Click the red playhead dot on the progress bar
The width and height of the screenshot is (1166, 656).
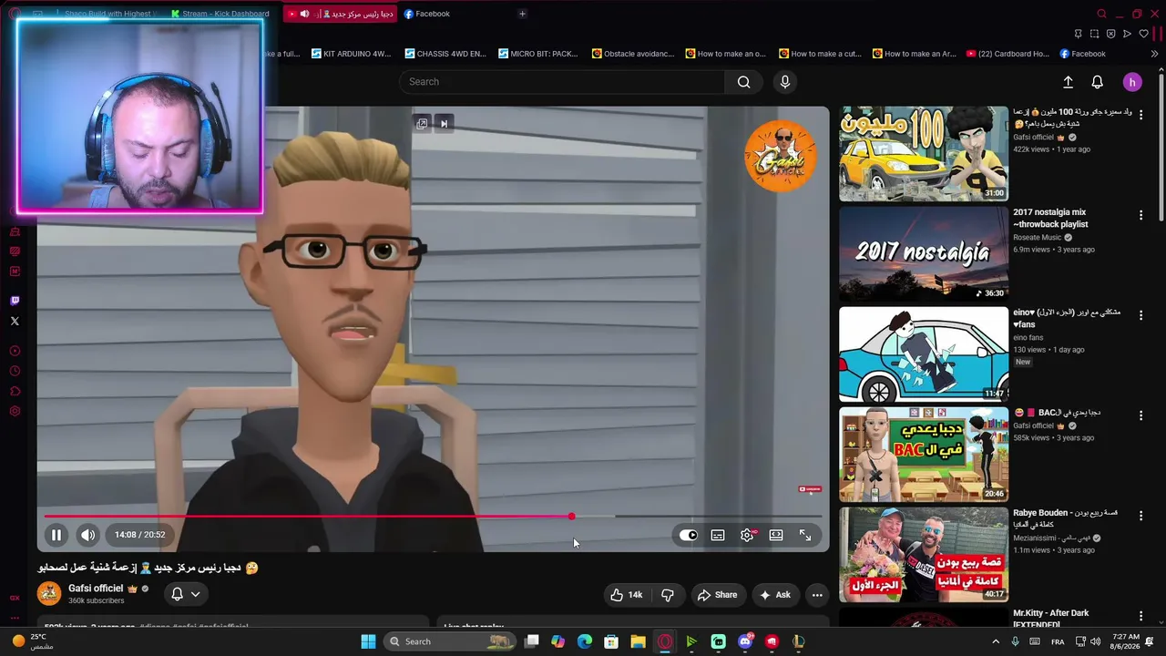coord(571,517)
